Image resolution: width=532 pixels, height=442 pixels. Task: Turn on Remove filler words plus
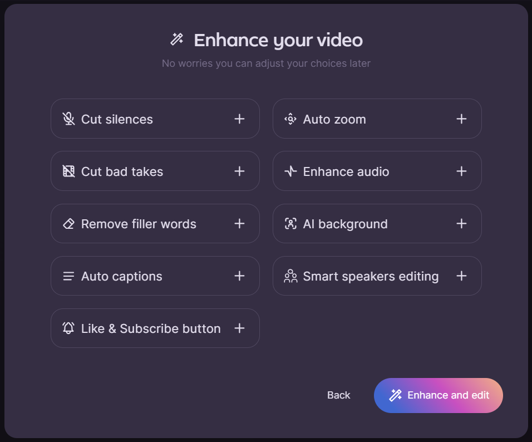point(239,223)
